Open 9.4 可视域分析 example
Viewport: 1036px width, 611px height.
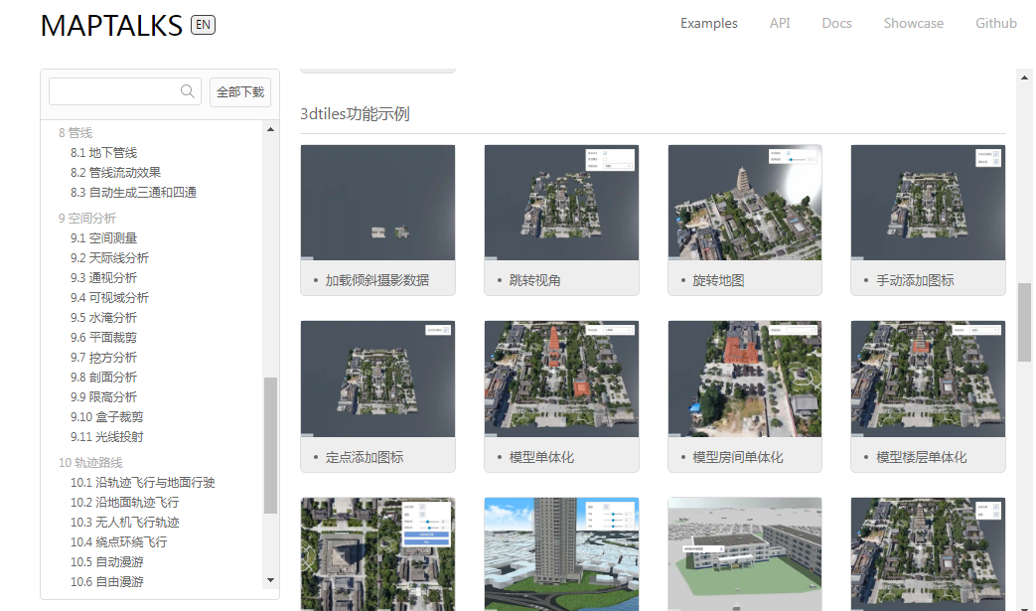[x=109, y=297]
